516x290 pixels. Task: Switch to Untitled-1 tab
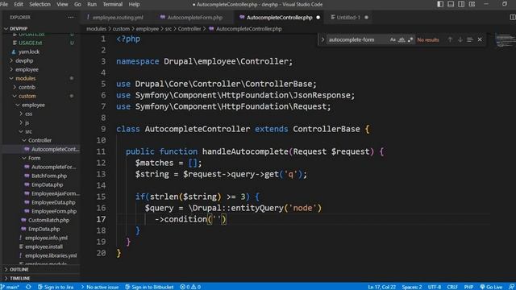348,18
